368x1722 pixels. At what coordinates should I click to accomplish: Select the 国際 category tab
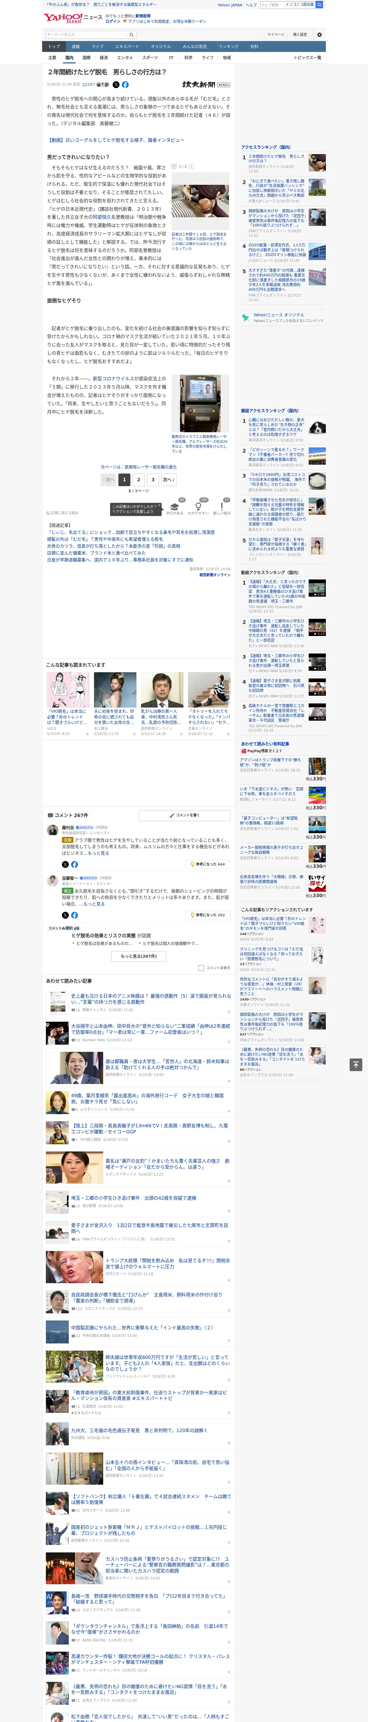click(x=86, y=57)
